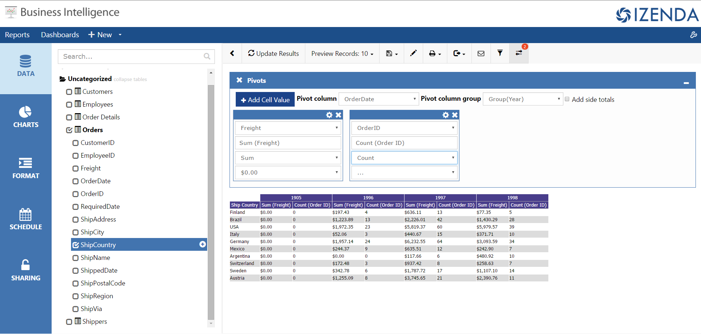This screenshot has width=701, height=334.
Task: Check the Customers table checkbox
Action: pos(69,92)
